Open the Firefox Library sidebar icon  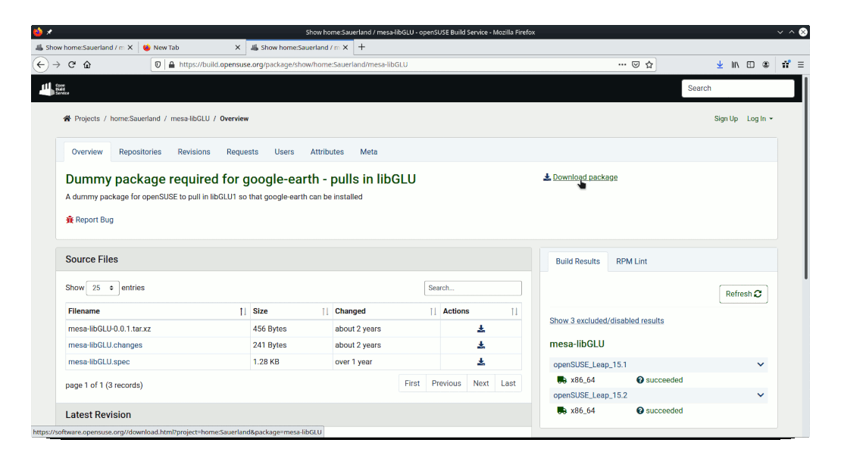(x=735, y=64)
